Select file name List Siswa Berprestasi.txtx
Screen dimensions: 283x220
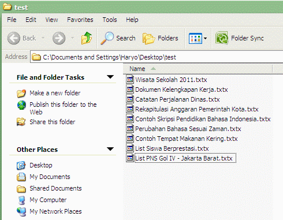(x=172, y=148)
